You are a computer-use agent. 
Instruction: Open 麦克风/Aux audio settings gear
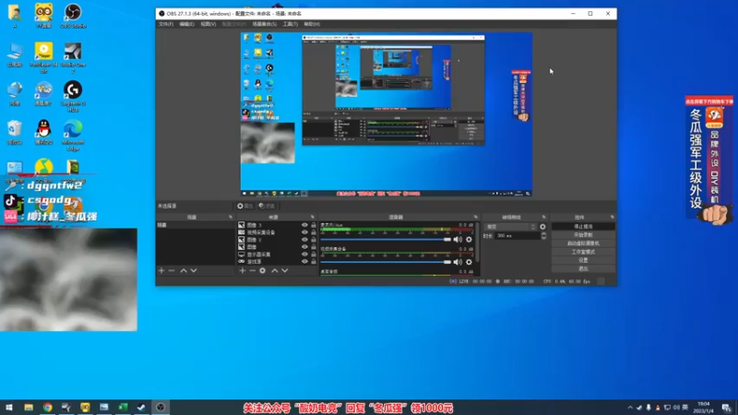coord(469,240)
